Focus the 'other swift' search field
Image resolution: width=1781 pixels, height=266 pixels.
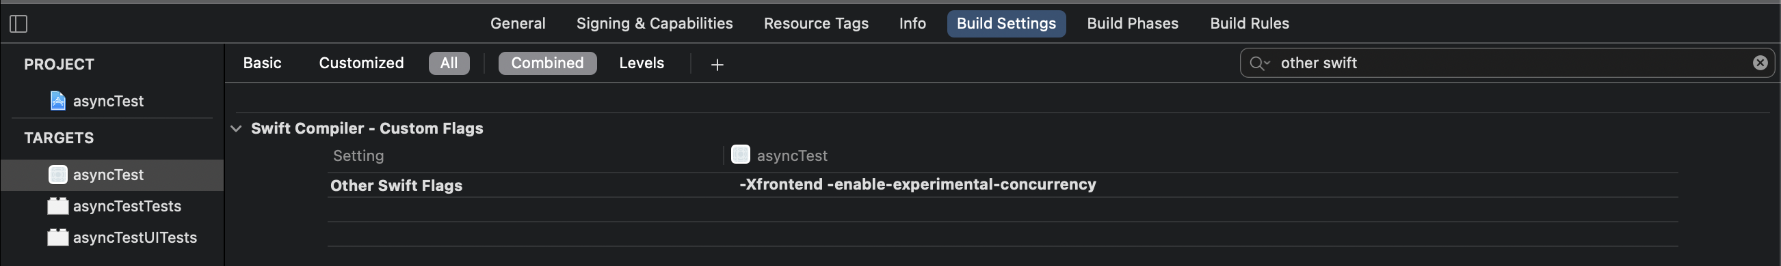(1507, 63)
